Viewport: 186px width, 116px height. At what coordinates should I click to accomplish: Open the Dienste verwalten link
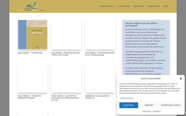pos(127,98)
